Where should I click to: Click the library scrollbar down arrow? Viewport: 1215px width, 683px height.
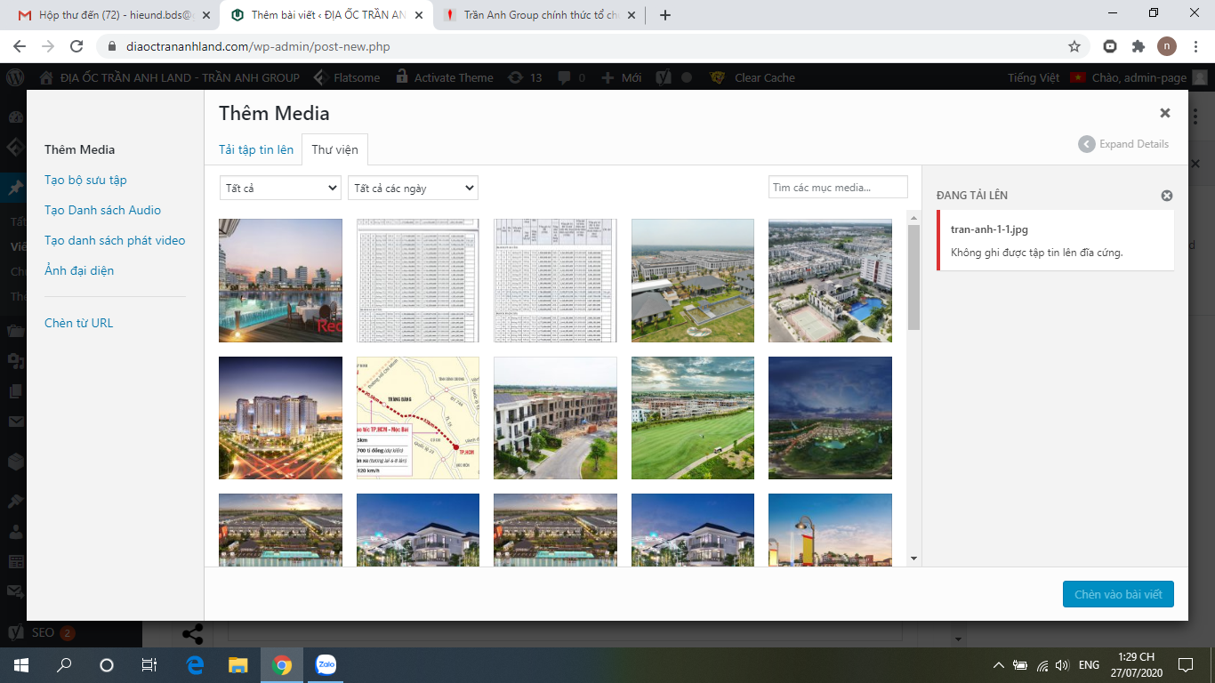(x=913, y=558)
